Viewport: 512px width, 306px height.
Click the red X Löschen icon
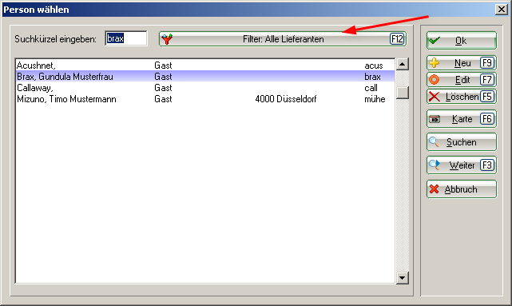pyautogui.click(x=435, y=97)
